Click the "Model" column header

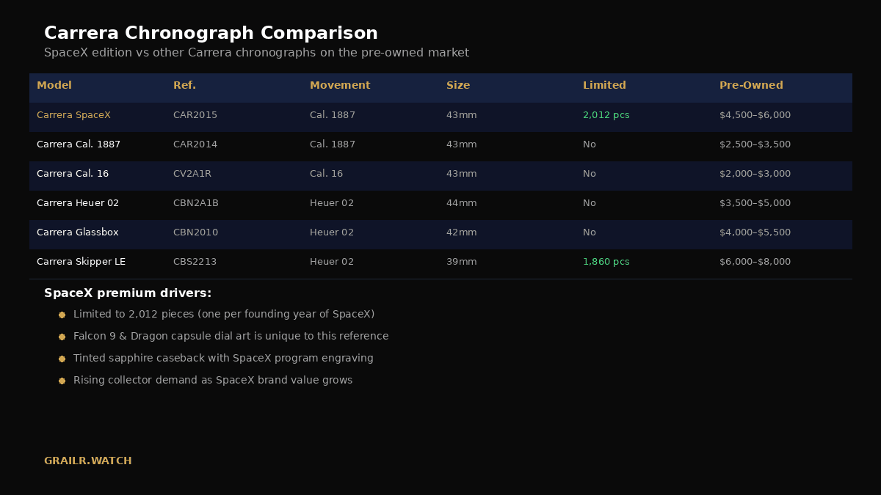tap(54, 85)
